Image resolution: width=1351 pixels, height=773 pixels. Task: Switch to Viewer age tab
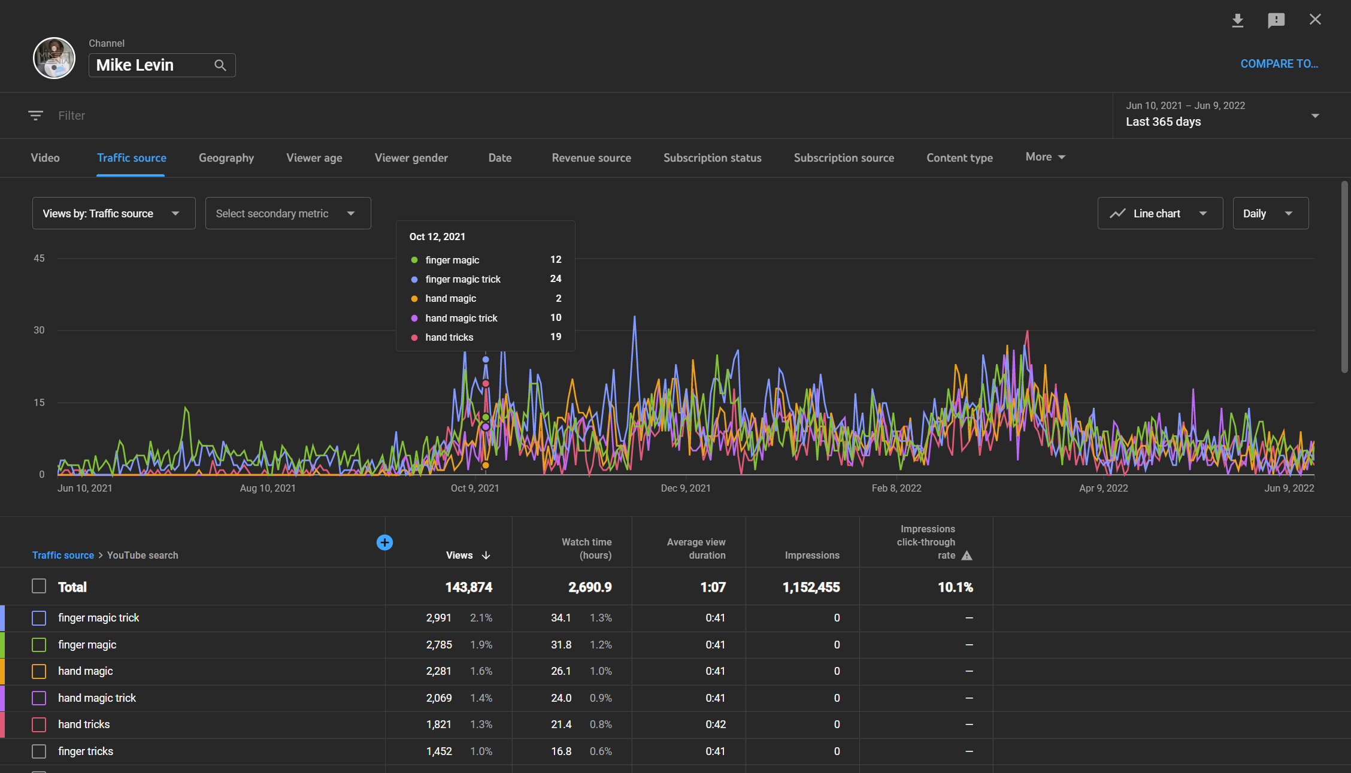coord(314,157)
